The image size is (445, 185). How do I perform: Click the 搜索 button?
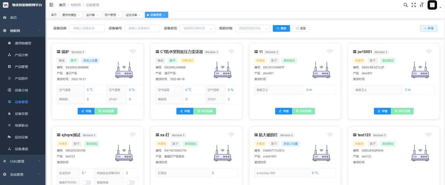[x=281, y=29]
